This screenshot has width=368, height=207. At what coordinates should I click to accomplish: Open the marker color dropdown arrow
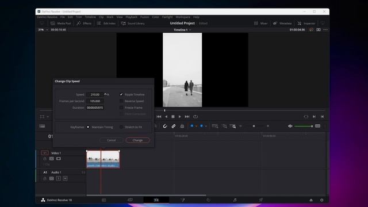coord(206,126)
